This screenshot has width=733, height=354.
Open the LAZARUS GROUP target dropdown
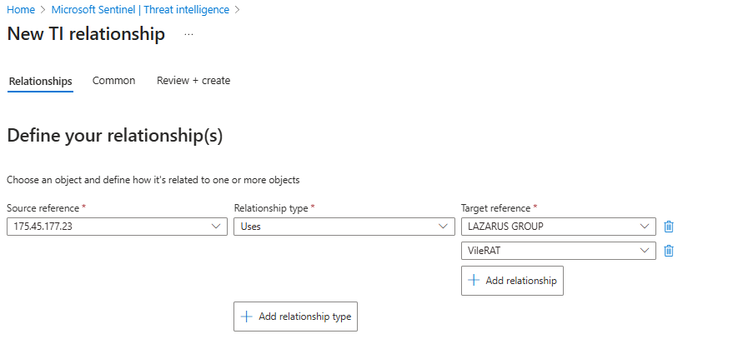click(x=559, y=227)
